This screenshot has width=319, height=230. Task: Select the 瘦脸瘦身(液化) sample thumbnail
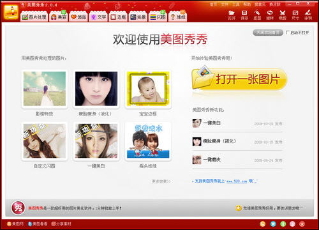[96, 89]
